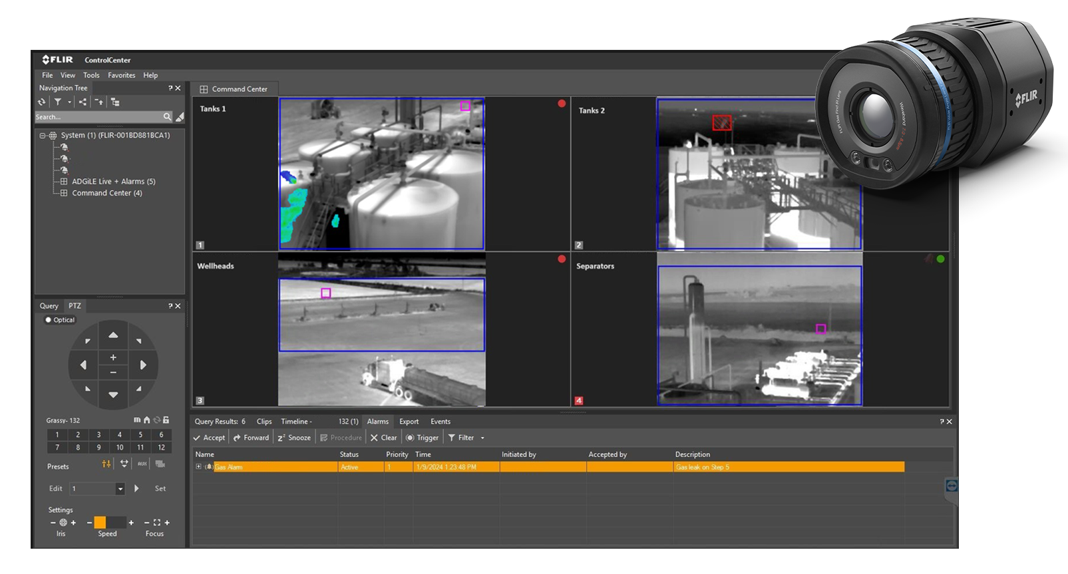This screenshot has width=1068, height=574.
Task: Click the magnifier search icon
Action: tap(167, 117)
